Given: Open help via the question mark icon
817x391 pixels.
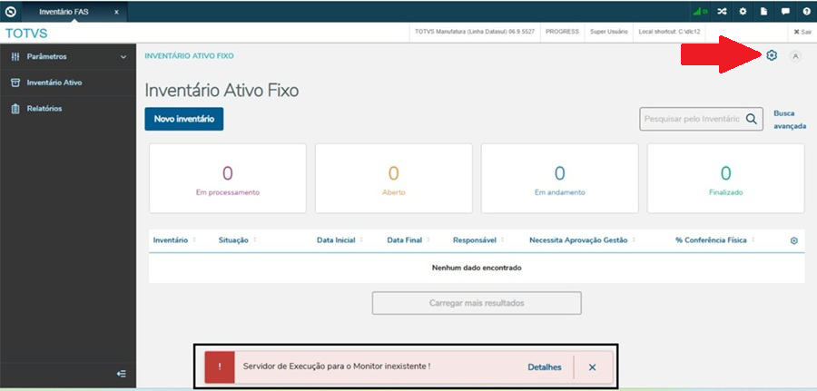Looking at the screenshot, I should (x=807, y=12).
